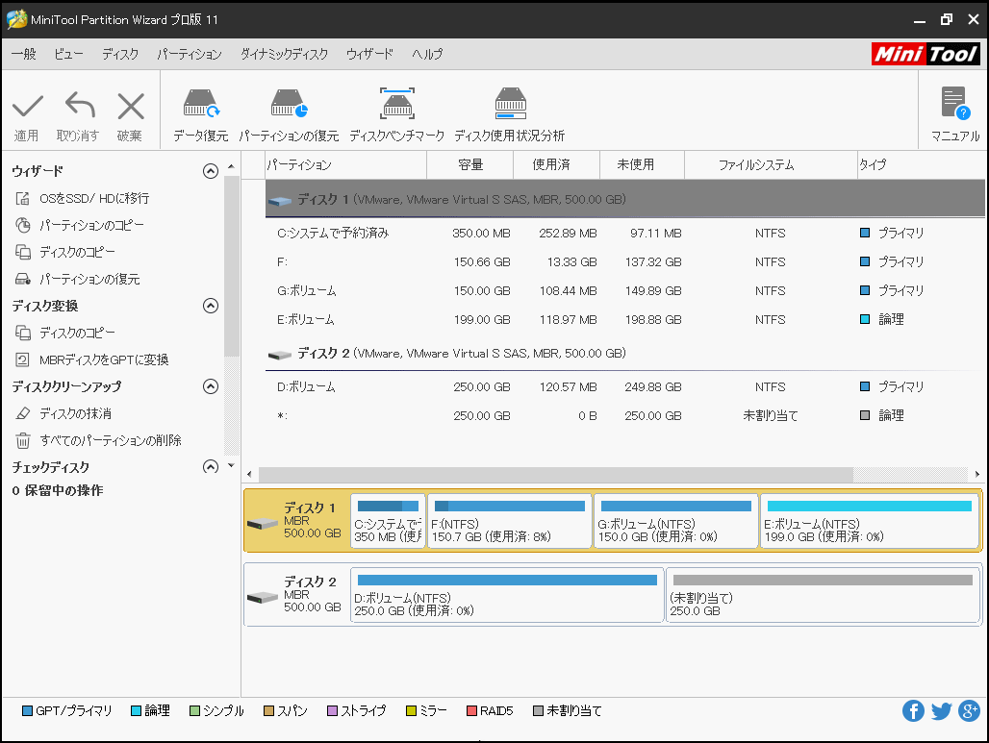Open the マニュアル help icon
Viewport: 989px width, 743px height.
[954, 104]
